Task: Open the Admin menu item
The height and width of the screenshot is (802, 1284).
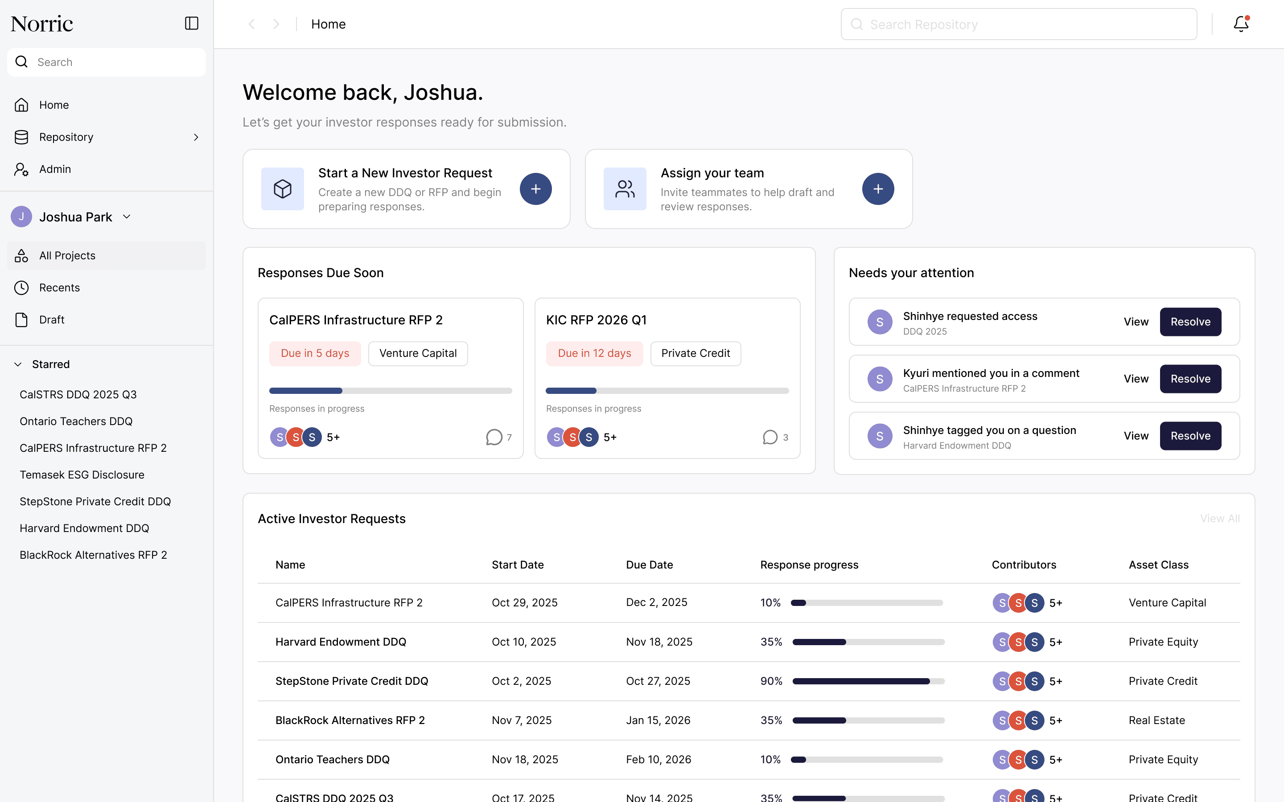Action: point(55,169)
